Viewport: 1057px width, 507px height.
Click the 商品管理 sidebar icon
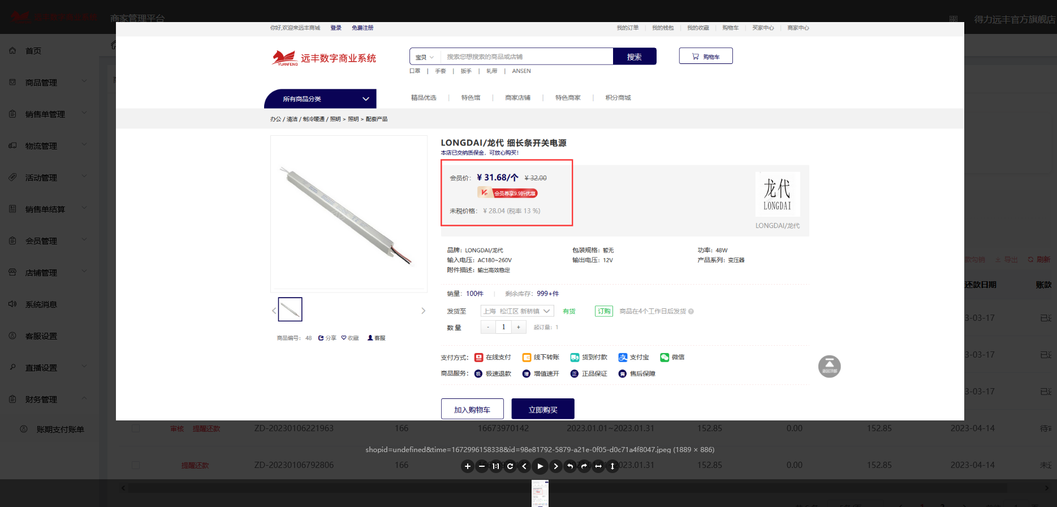tap(12, 82)
